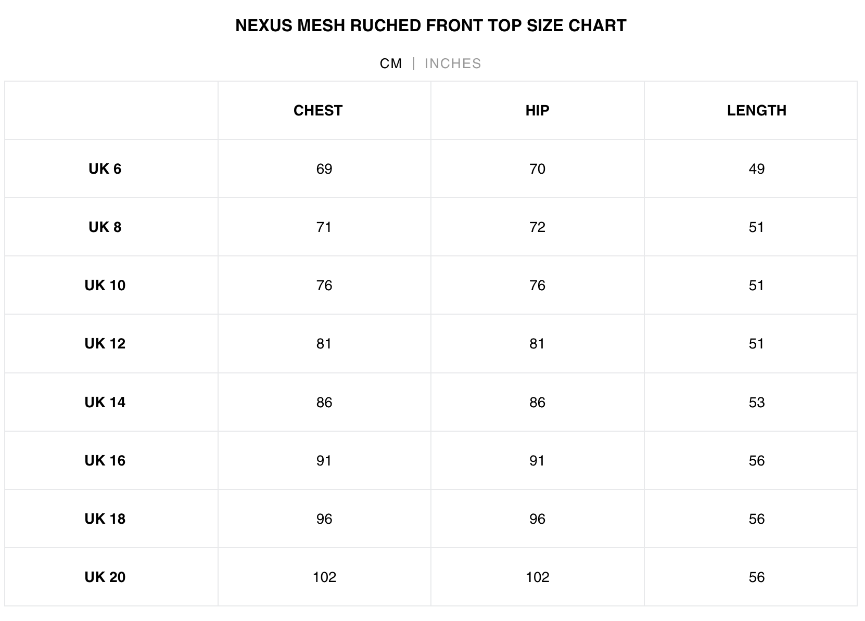Select the UK 6 row label
The height and width of the screenshot is (621, 865).
pos(105,169)
